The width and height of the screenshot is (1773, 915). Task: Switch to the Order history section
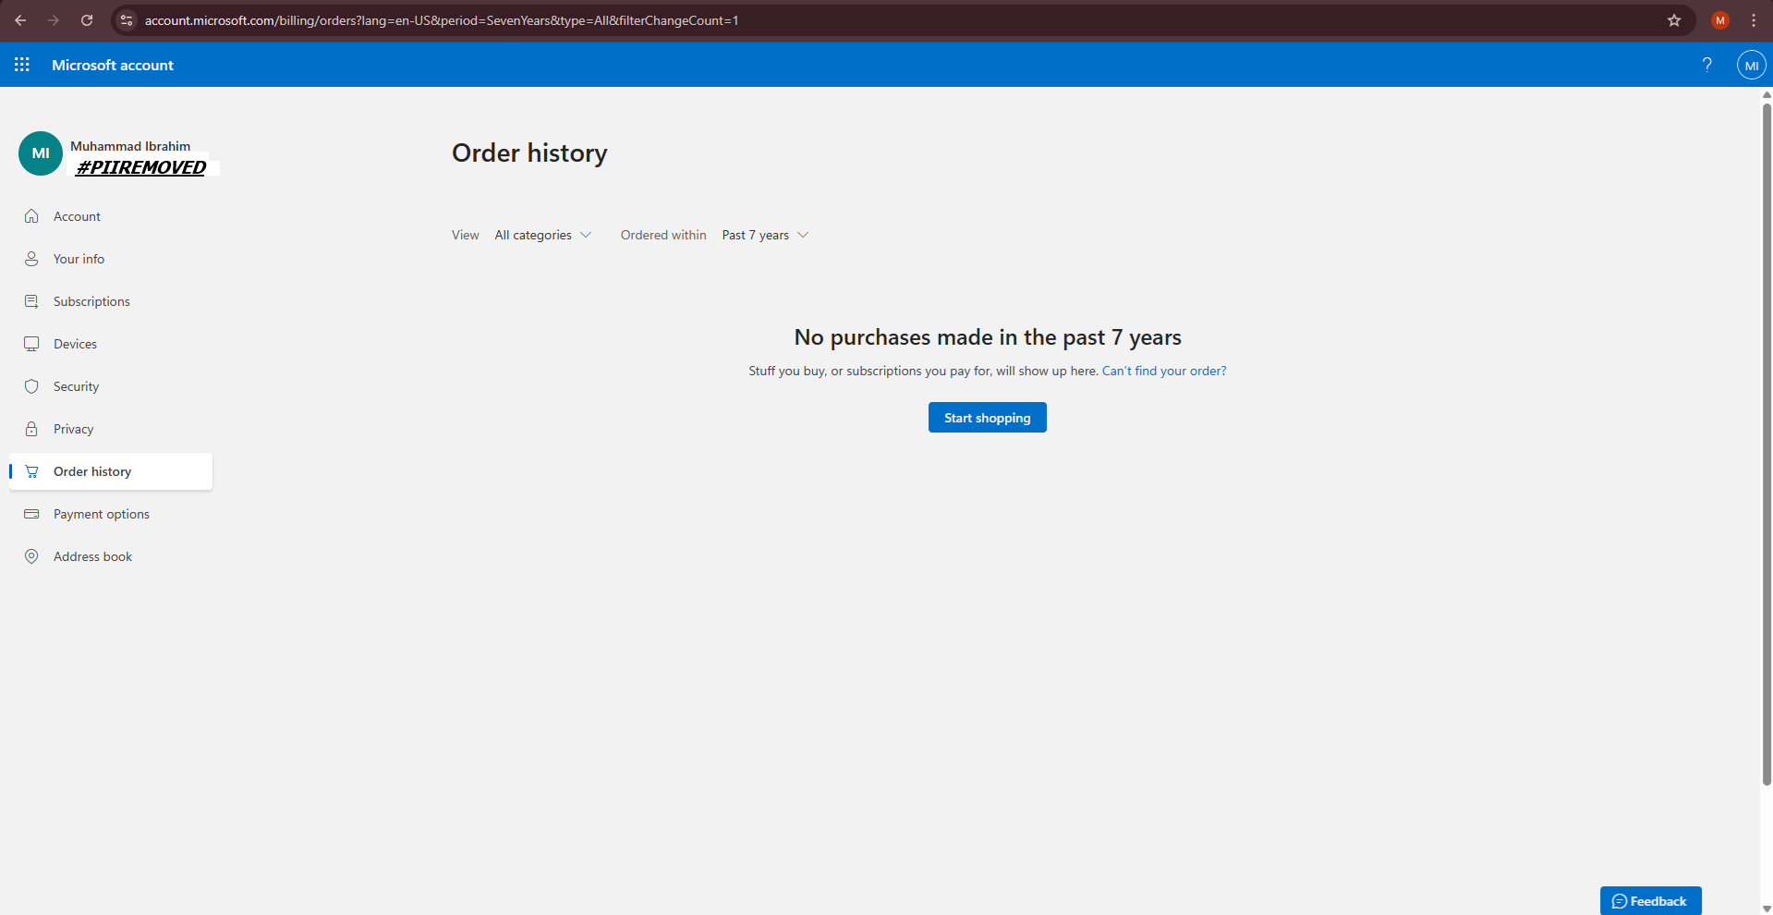pos(91,470)
